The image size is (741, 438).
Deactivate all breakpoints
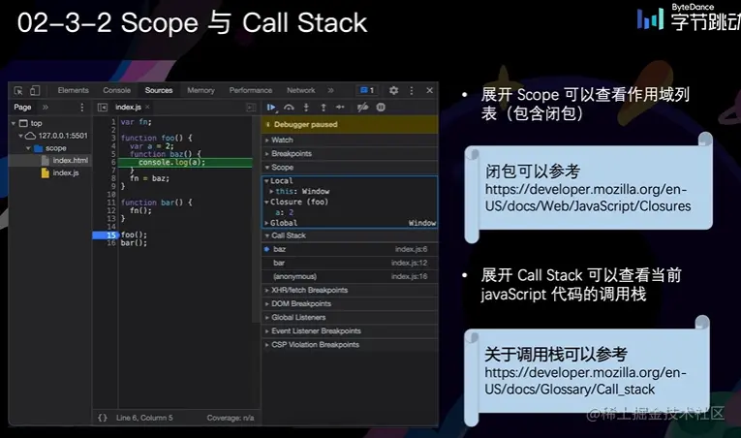coord(363,108)
